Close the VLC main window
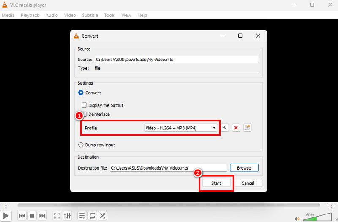Screen dimensions: 338x222 tap(330, 5)
